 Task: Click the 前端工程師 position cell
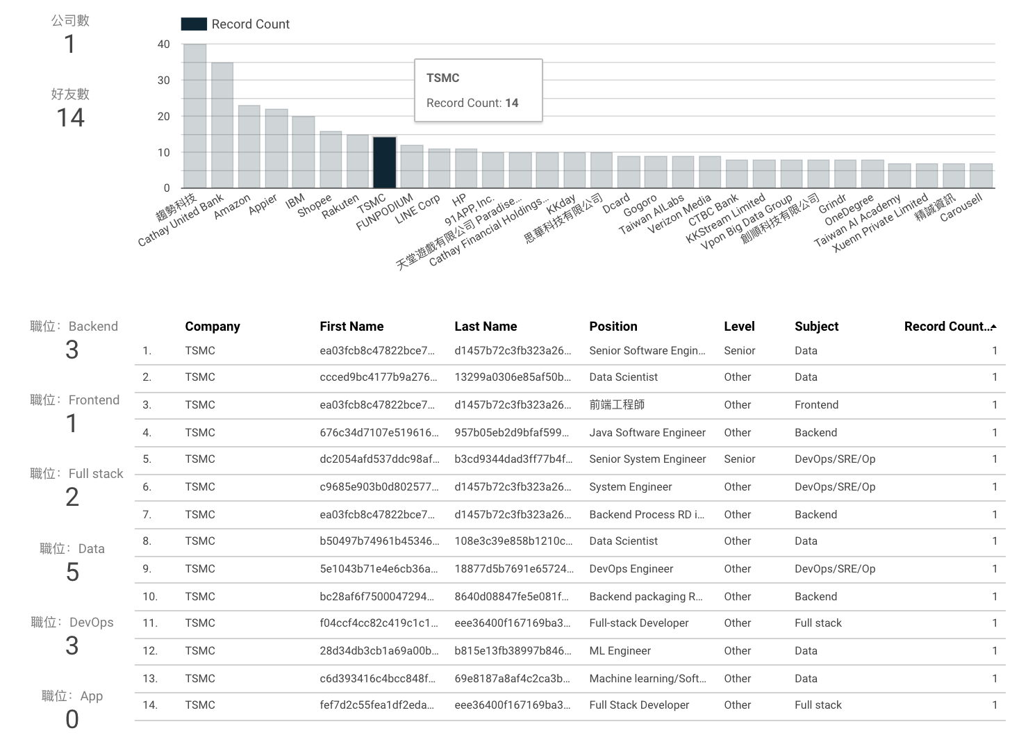click(617, 405)
